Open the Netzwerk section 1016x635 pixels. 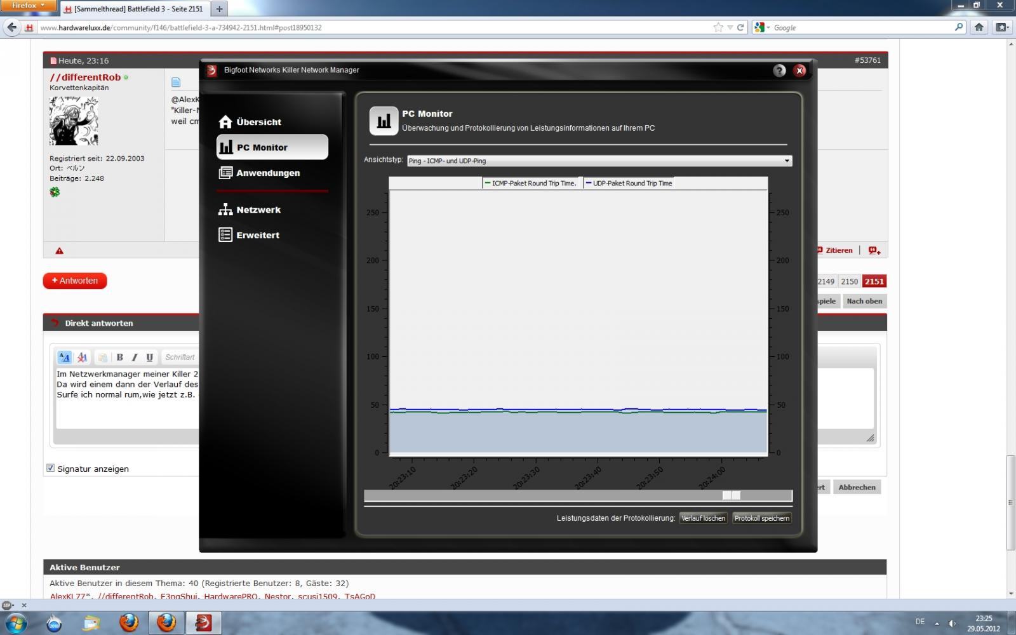tap(250, 210)
